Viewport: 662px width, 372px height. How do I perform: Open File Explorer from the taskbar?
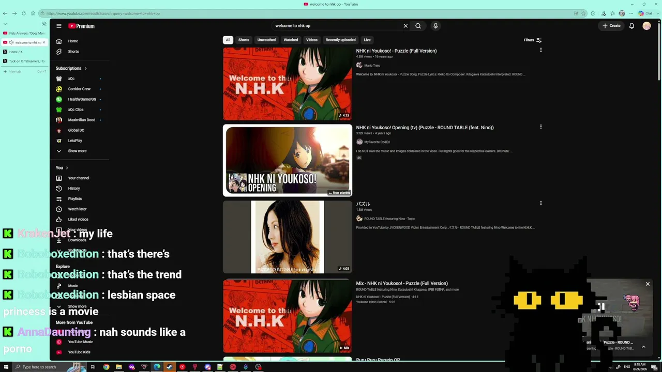pyautogui.click(x=119, y=367)
